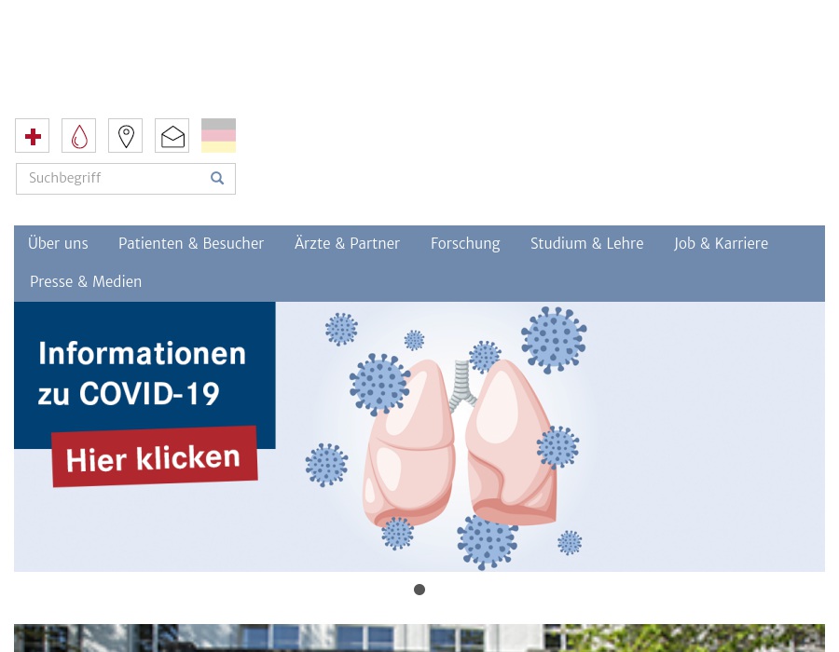839x652 pixels.
Task: Click the large virus particle above right lung
Action: click(x=554, y=340)
